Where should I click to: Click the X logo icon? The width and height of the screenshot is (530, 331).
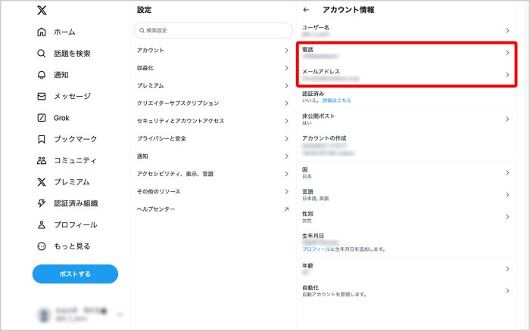click(x=42, y=11)
